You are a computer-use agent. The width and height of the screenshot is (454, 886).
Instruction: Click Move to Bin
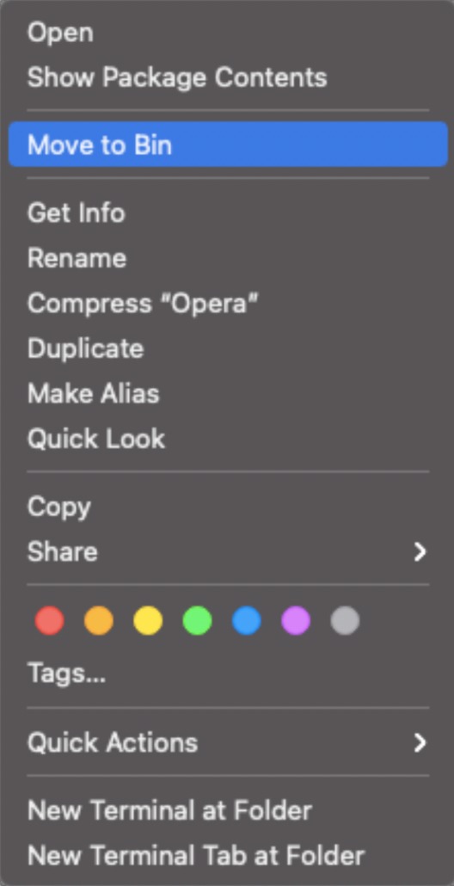pyautogui.click(x=228, y=145)
